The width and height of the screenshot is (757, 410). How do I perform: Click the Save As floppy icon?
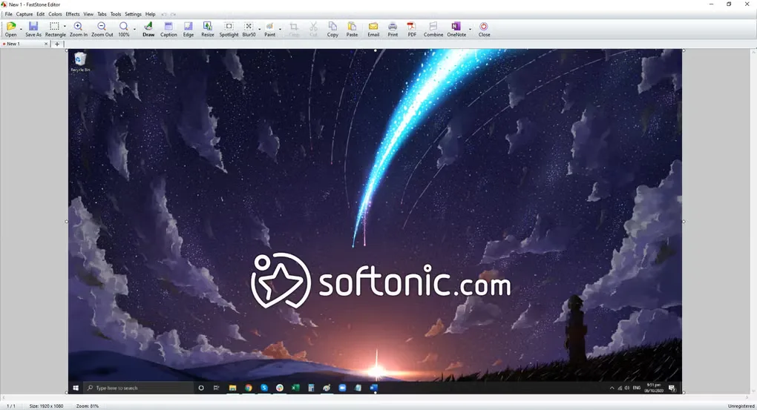point(33,29)
